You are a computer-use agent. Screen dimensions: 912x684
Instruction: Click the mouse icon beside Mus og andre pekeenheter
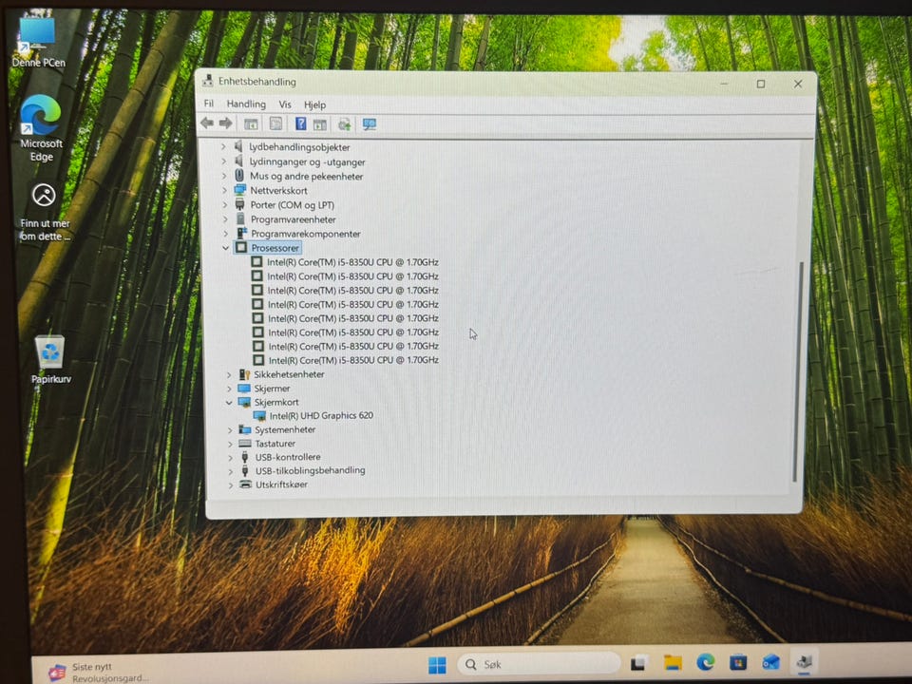[x=239, y=175]
